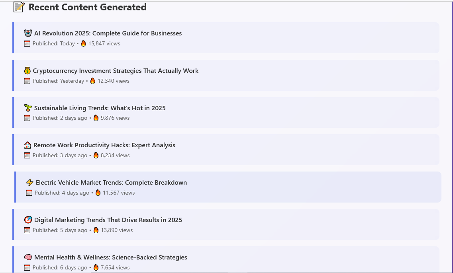Click the seedling icon for Sustainable Living Trends
The height and width of the screenshot is (273, 453).
[x=28, y=108]
